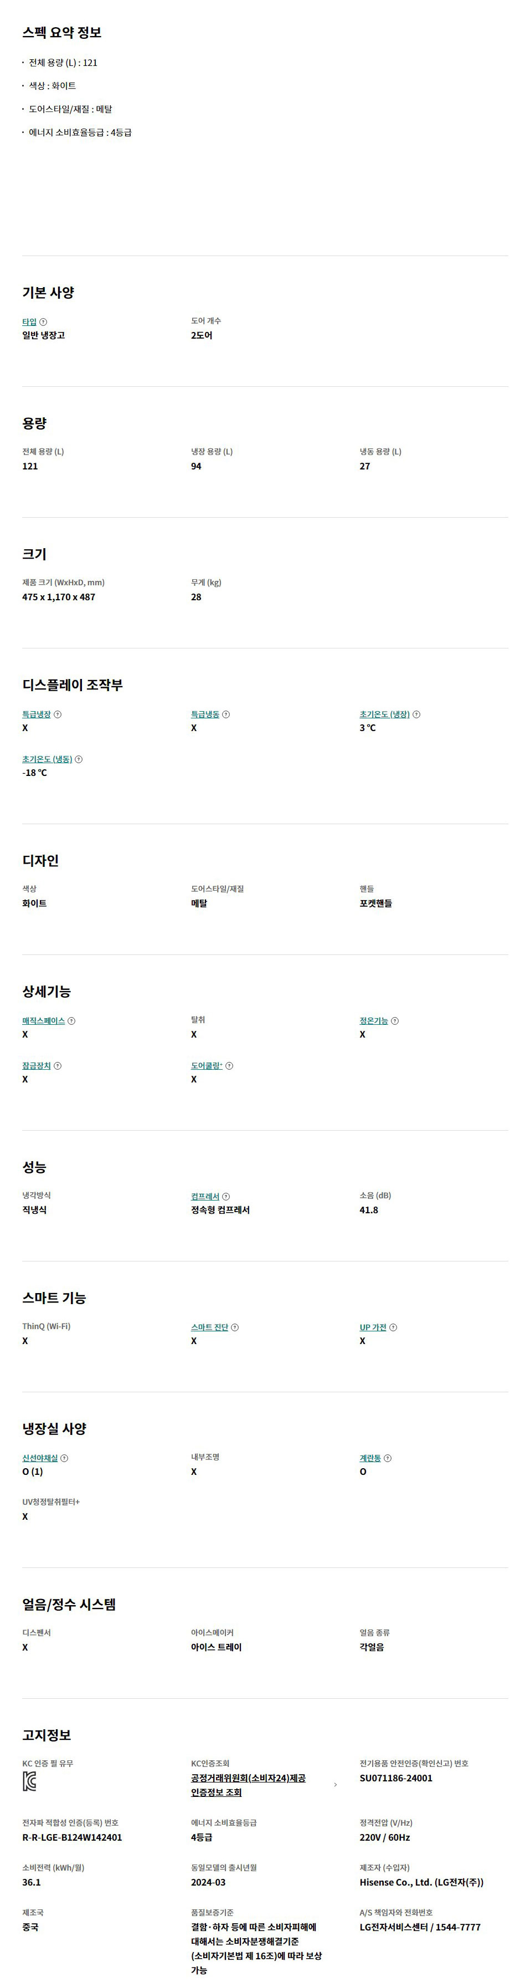
Task: Click question icon next to 특급냉동
Action: point(226,714)
